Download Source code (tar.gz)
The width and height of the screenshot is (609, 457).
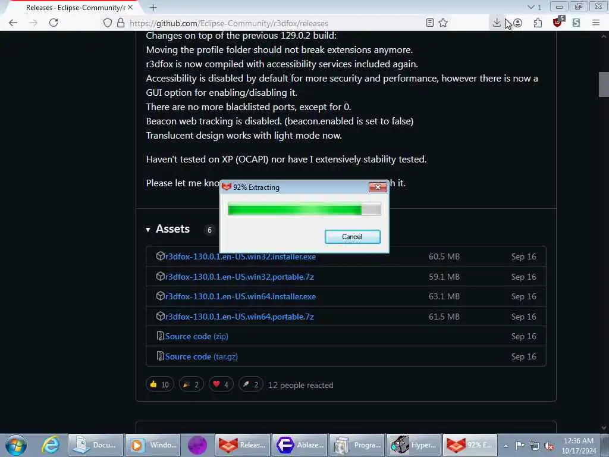pos(201,357)
